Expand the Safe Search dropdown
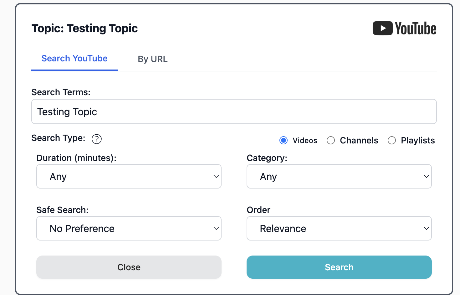 (129, 229)
